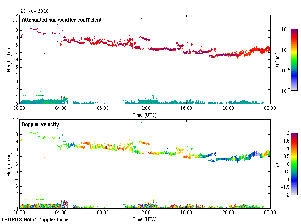
Task: Click the Doppler velocity color bar
Action: (294, 164)
